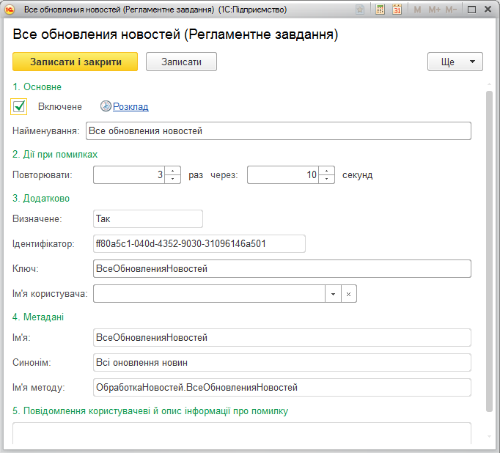Click Записати і закрити button
Image resolution: width=500 pixels, height=453 pixels.
(76, 62)
